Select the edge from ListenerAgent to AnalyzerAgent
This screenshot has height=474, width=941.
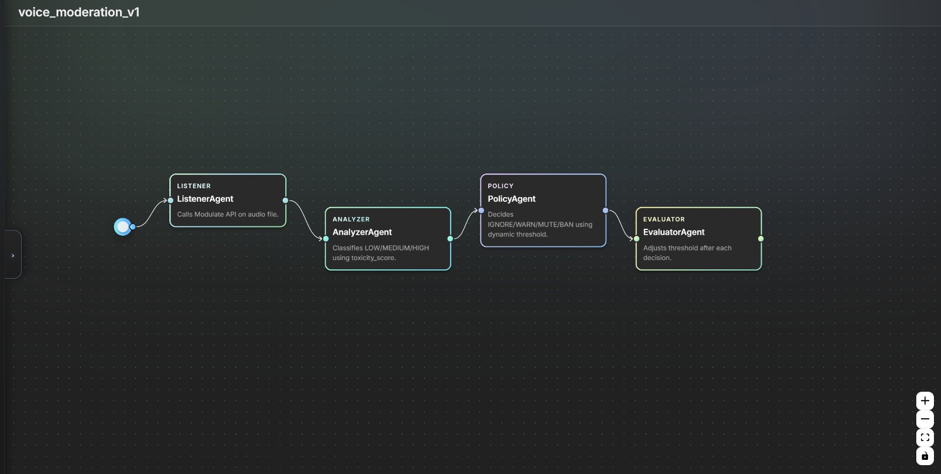coord(306,219)
